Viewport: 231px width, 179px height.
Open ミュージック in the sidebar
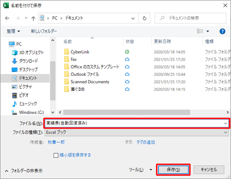point(24,104)
